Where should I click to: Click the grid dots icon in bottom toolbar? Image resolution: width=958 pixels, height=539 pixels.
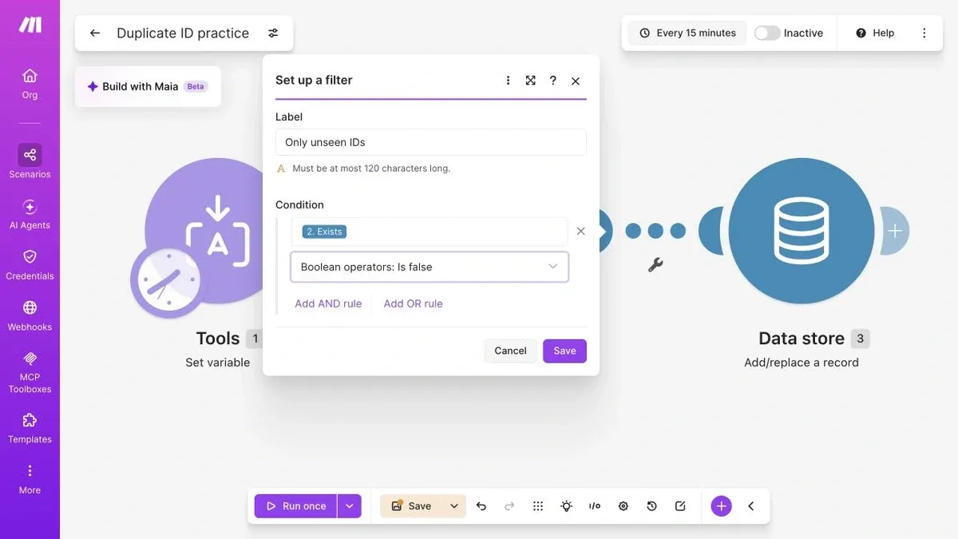point(538,506)
